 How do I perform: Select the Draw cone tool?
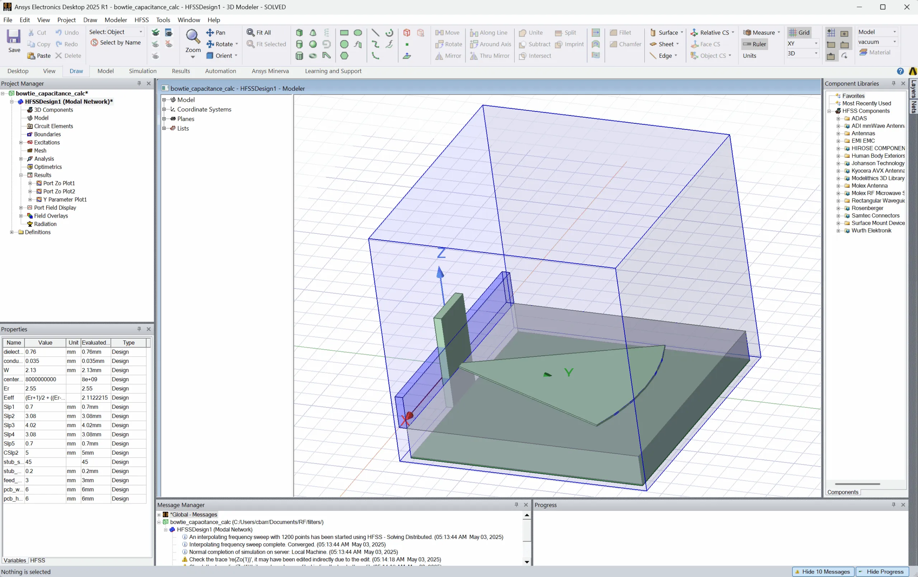(x=313, y=33)
